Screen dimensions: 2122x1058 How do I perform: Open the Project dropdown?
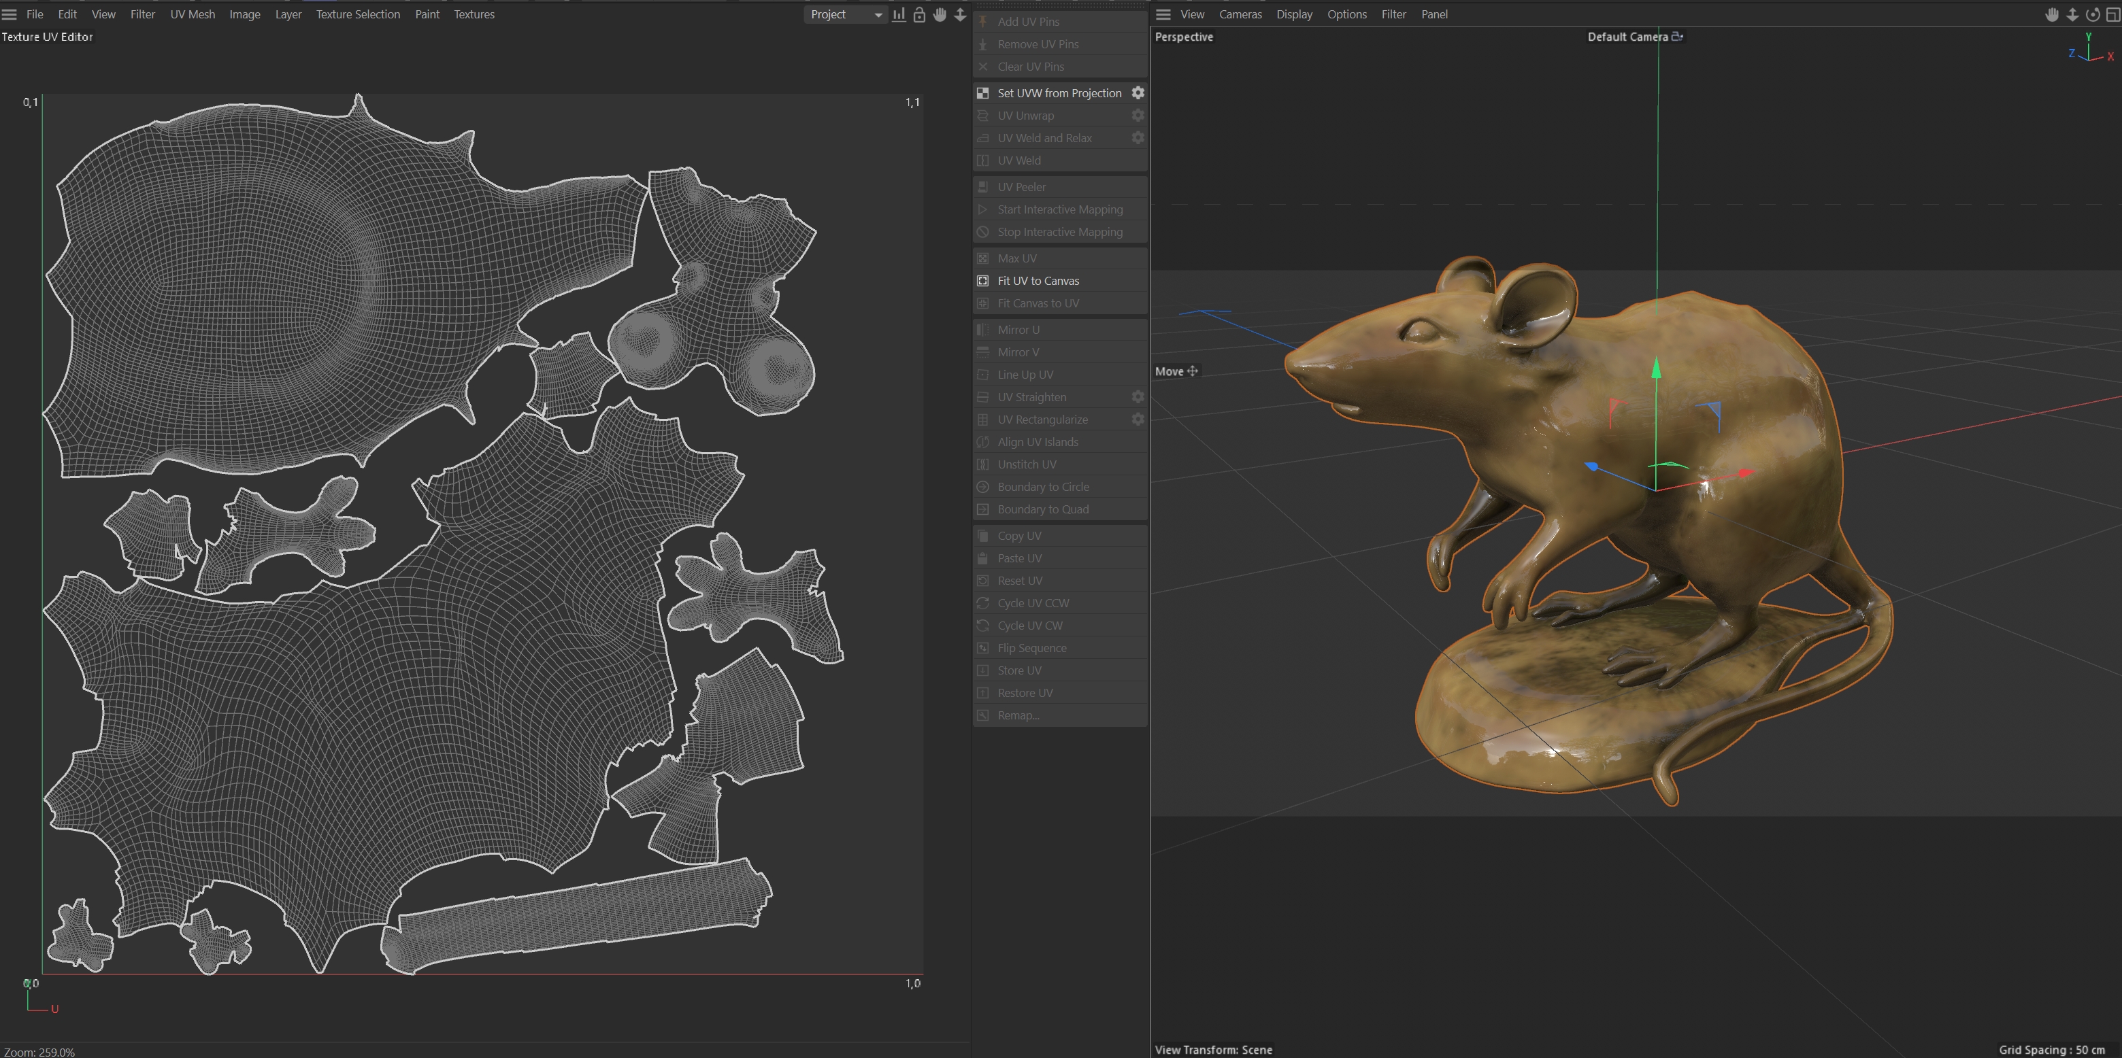844,14
